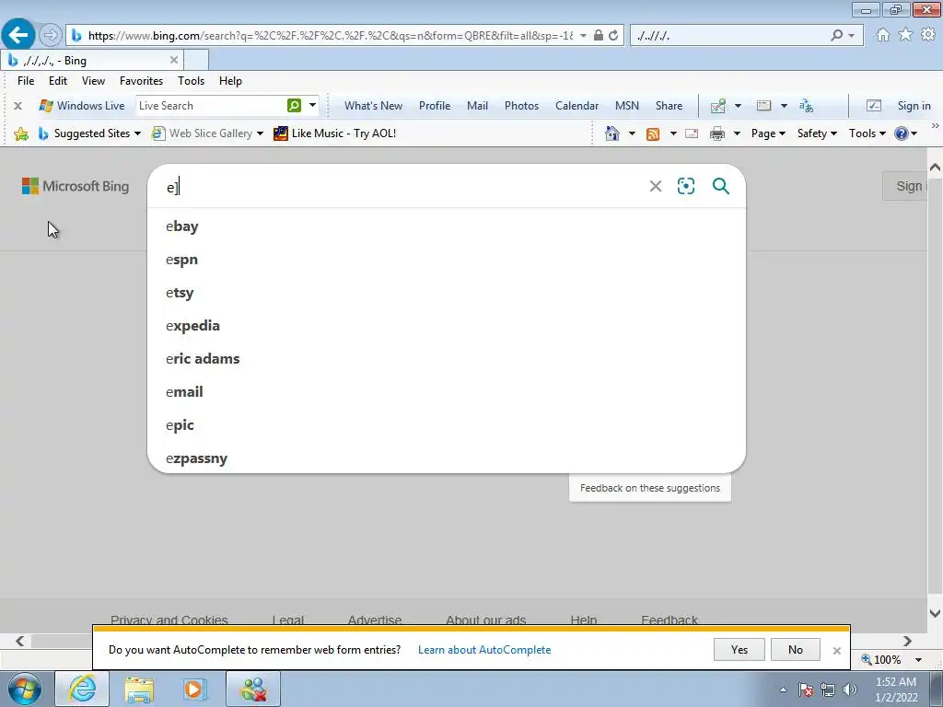Select the email suggestion
The height and width of the screenshot is (707, 943).
click(447, 391)
